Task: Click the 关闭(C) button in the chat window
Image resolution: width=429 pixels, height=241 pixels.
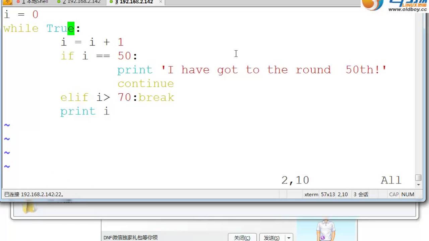Action: pos(242,238)
